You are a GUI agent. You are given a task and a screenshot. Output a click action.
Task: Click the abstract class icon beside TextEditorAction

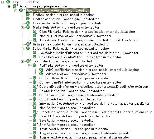pyautogui.click(x=28, y=61)
